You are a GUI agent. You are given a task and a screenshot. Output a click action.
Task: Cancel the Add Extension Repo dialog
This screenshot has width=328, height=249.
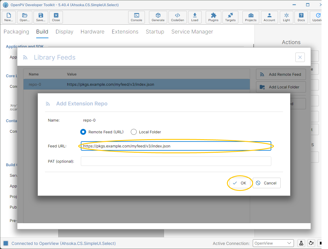(x=267, y=183)
